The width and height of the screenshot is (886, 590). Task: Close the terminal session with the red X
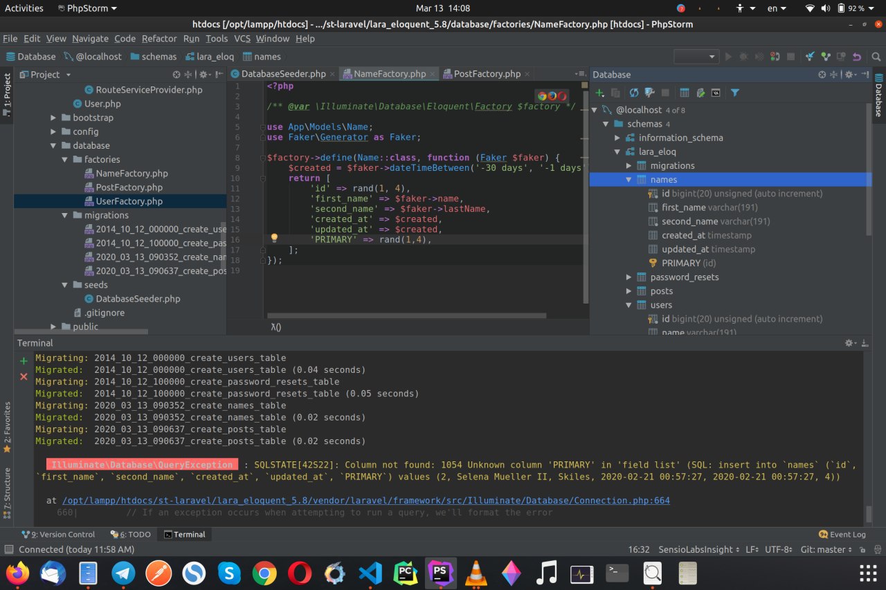click(x=24, y=376)
